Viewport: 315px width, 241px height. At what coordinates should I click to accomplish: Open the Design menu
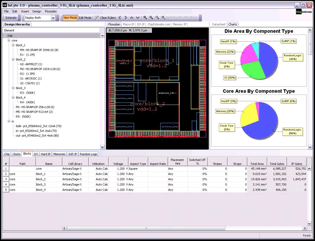coord(37,11)
